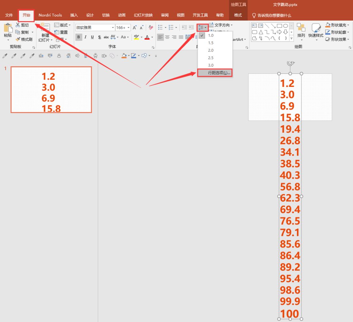Toggle center text alignment
Viewport: 353px width, 322px height.
(167, 37)
